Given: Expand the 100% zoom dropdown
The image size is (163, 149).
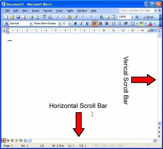Looking at the screenshot, I should 132,17.
